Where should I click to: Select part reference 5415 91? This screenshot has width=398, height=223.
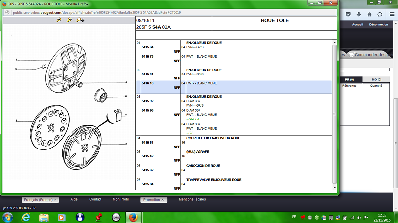point(147,74)
